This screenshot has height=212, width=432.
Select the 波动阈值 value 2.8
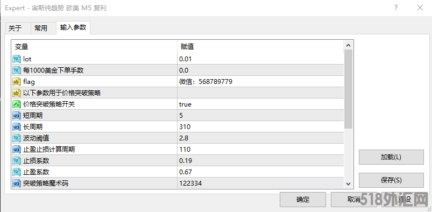[x=184, y=138]
